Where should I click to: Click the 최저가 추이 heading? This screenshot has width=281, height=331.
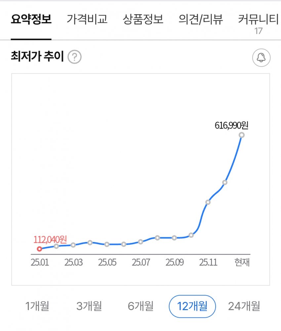[x=37, y=58]
